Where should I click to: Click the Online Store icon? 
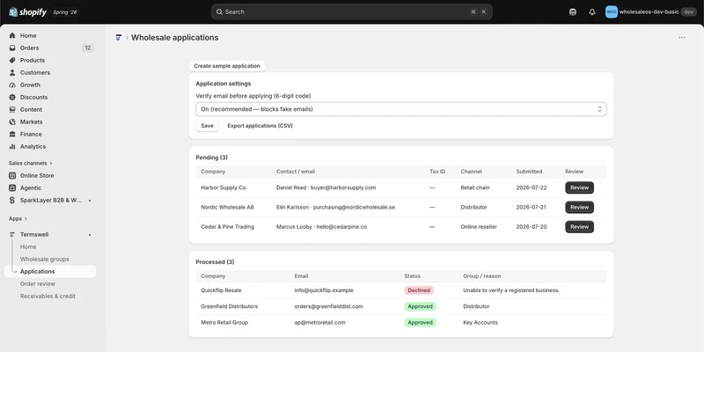click(x=12, y=175)
